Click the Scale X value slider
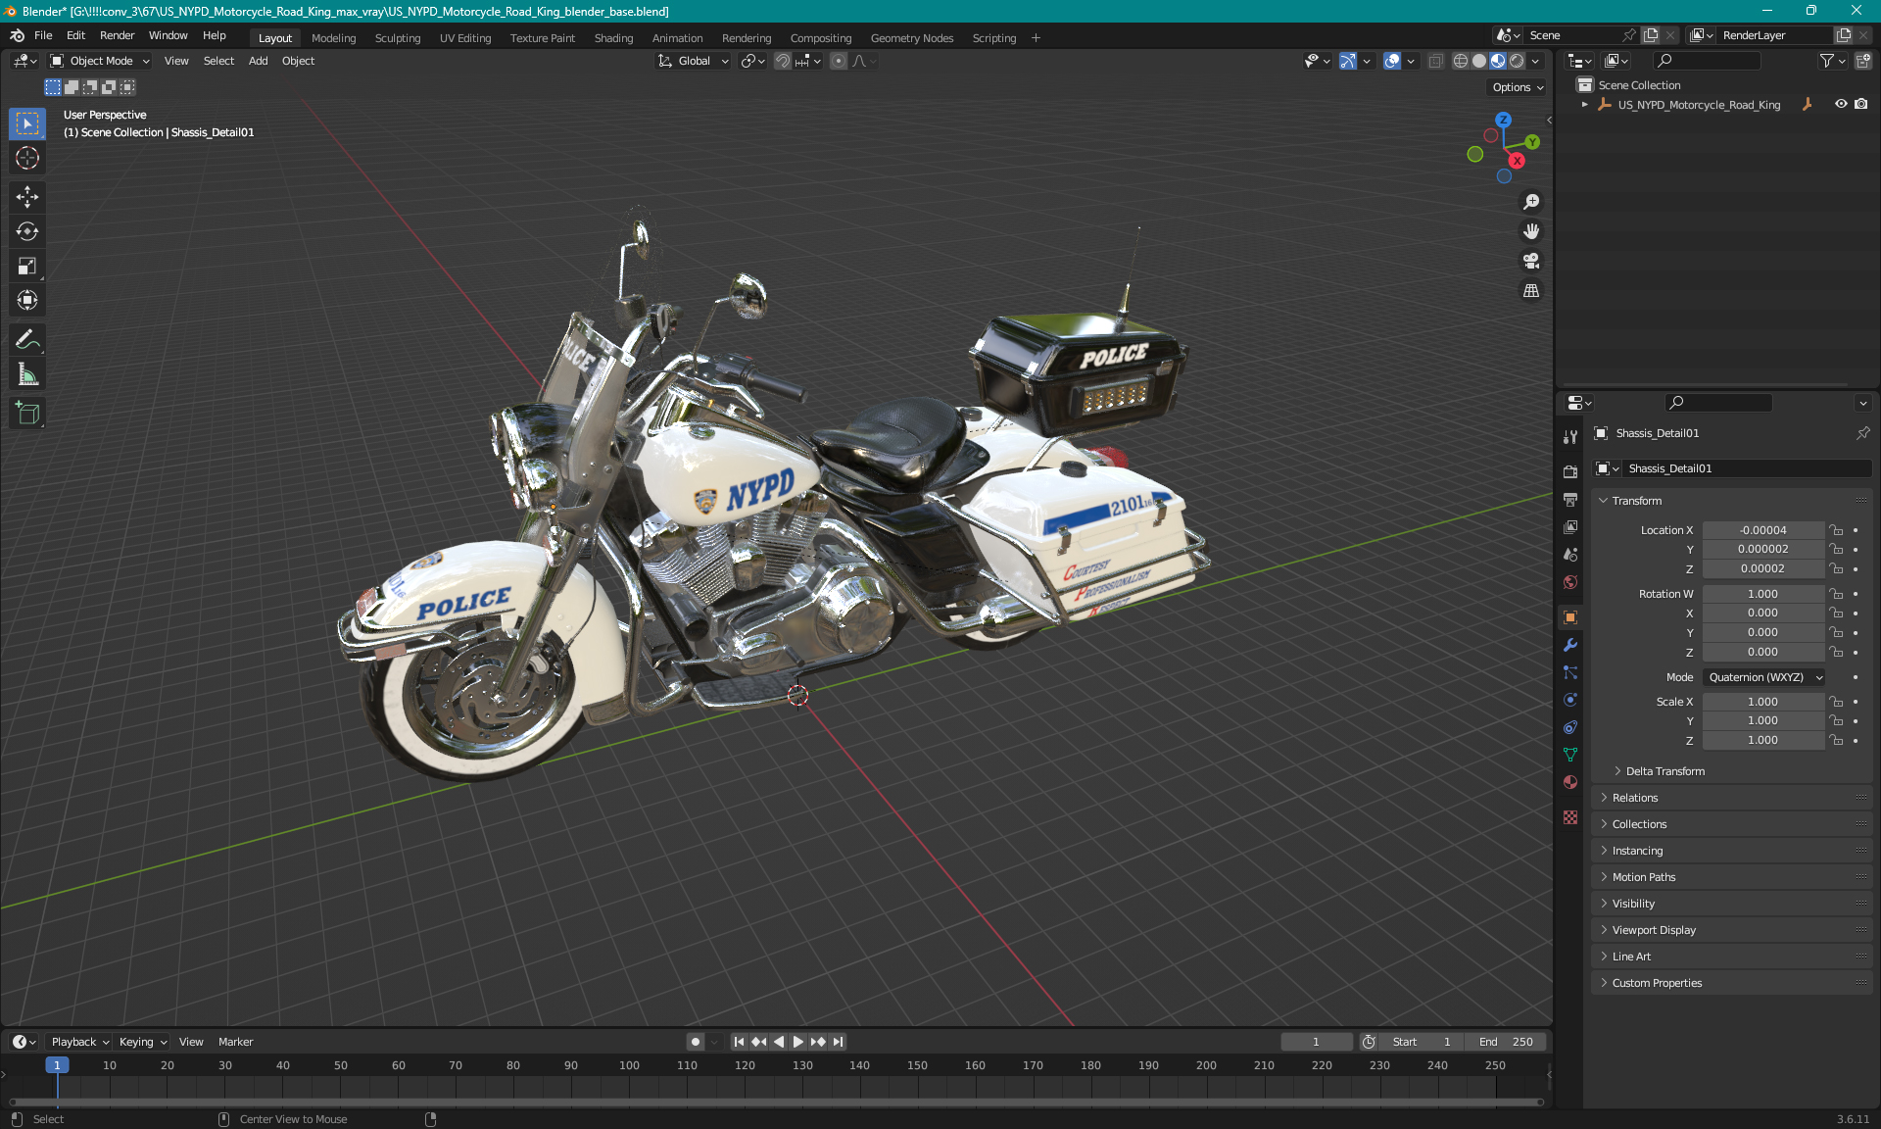The height and width of the screenshot is (1129, 1881). point(1762,702)
